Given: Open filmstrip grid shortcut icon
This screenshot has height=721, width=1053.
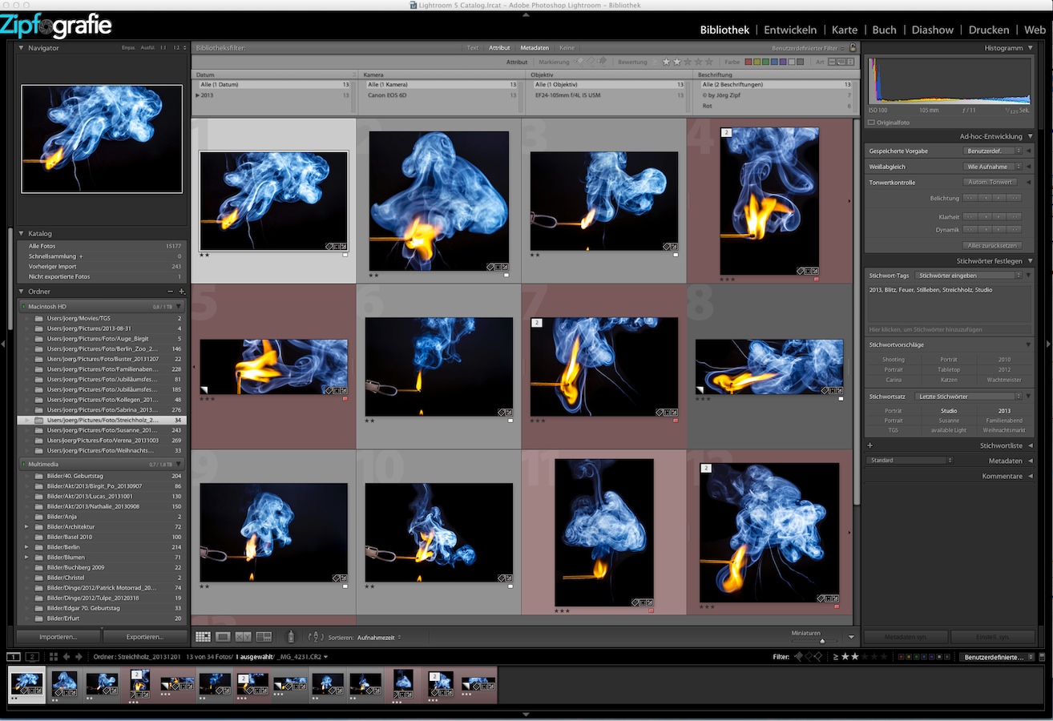Looking at the screenshot, I should pyautogui.click(x=54, y=657).
